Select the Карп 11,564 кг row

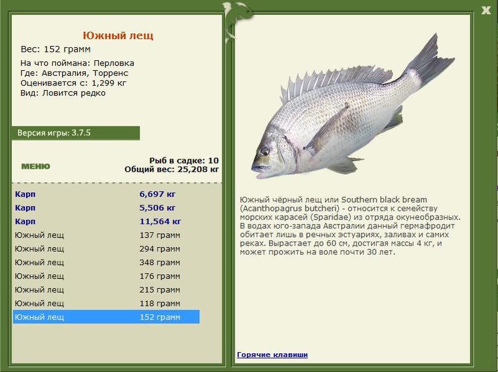(106, 221)
